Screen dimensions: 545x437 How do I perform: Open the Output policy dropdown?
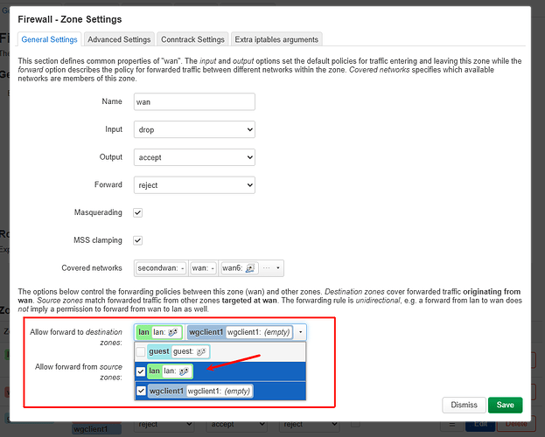pyautogui.click(x=194, y=157)
